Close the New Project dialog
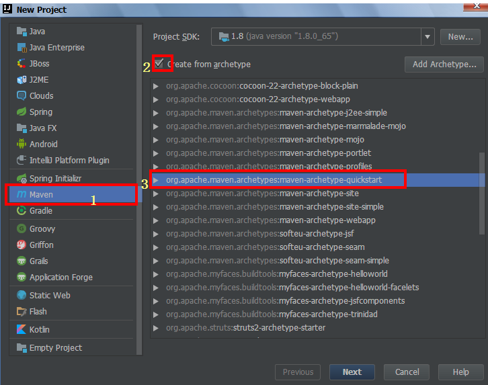488x385 pixels. [476, 6]
